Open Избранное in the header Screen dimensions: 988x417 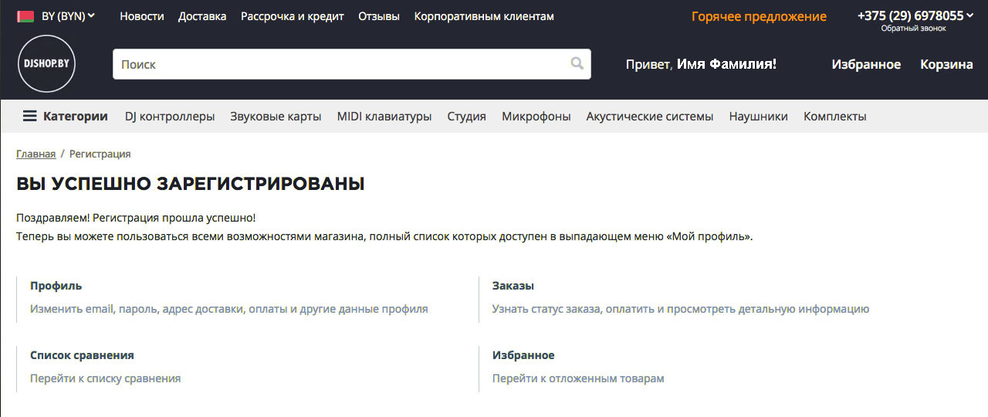pos(866,64)
